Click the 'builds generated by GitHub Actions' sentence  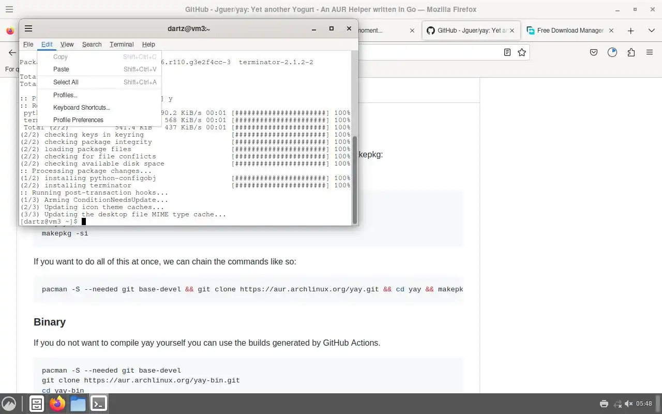[207, 343]
